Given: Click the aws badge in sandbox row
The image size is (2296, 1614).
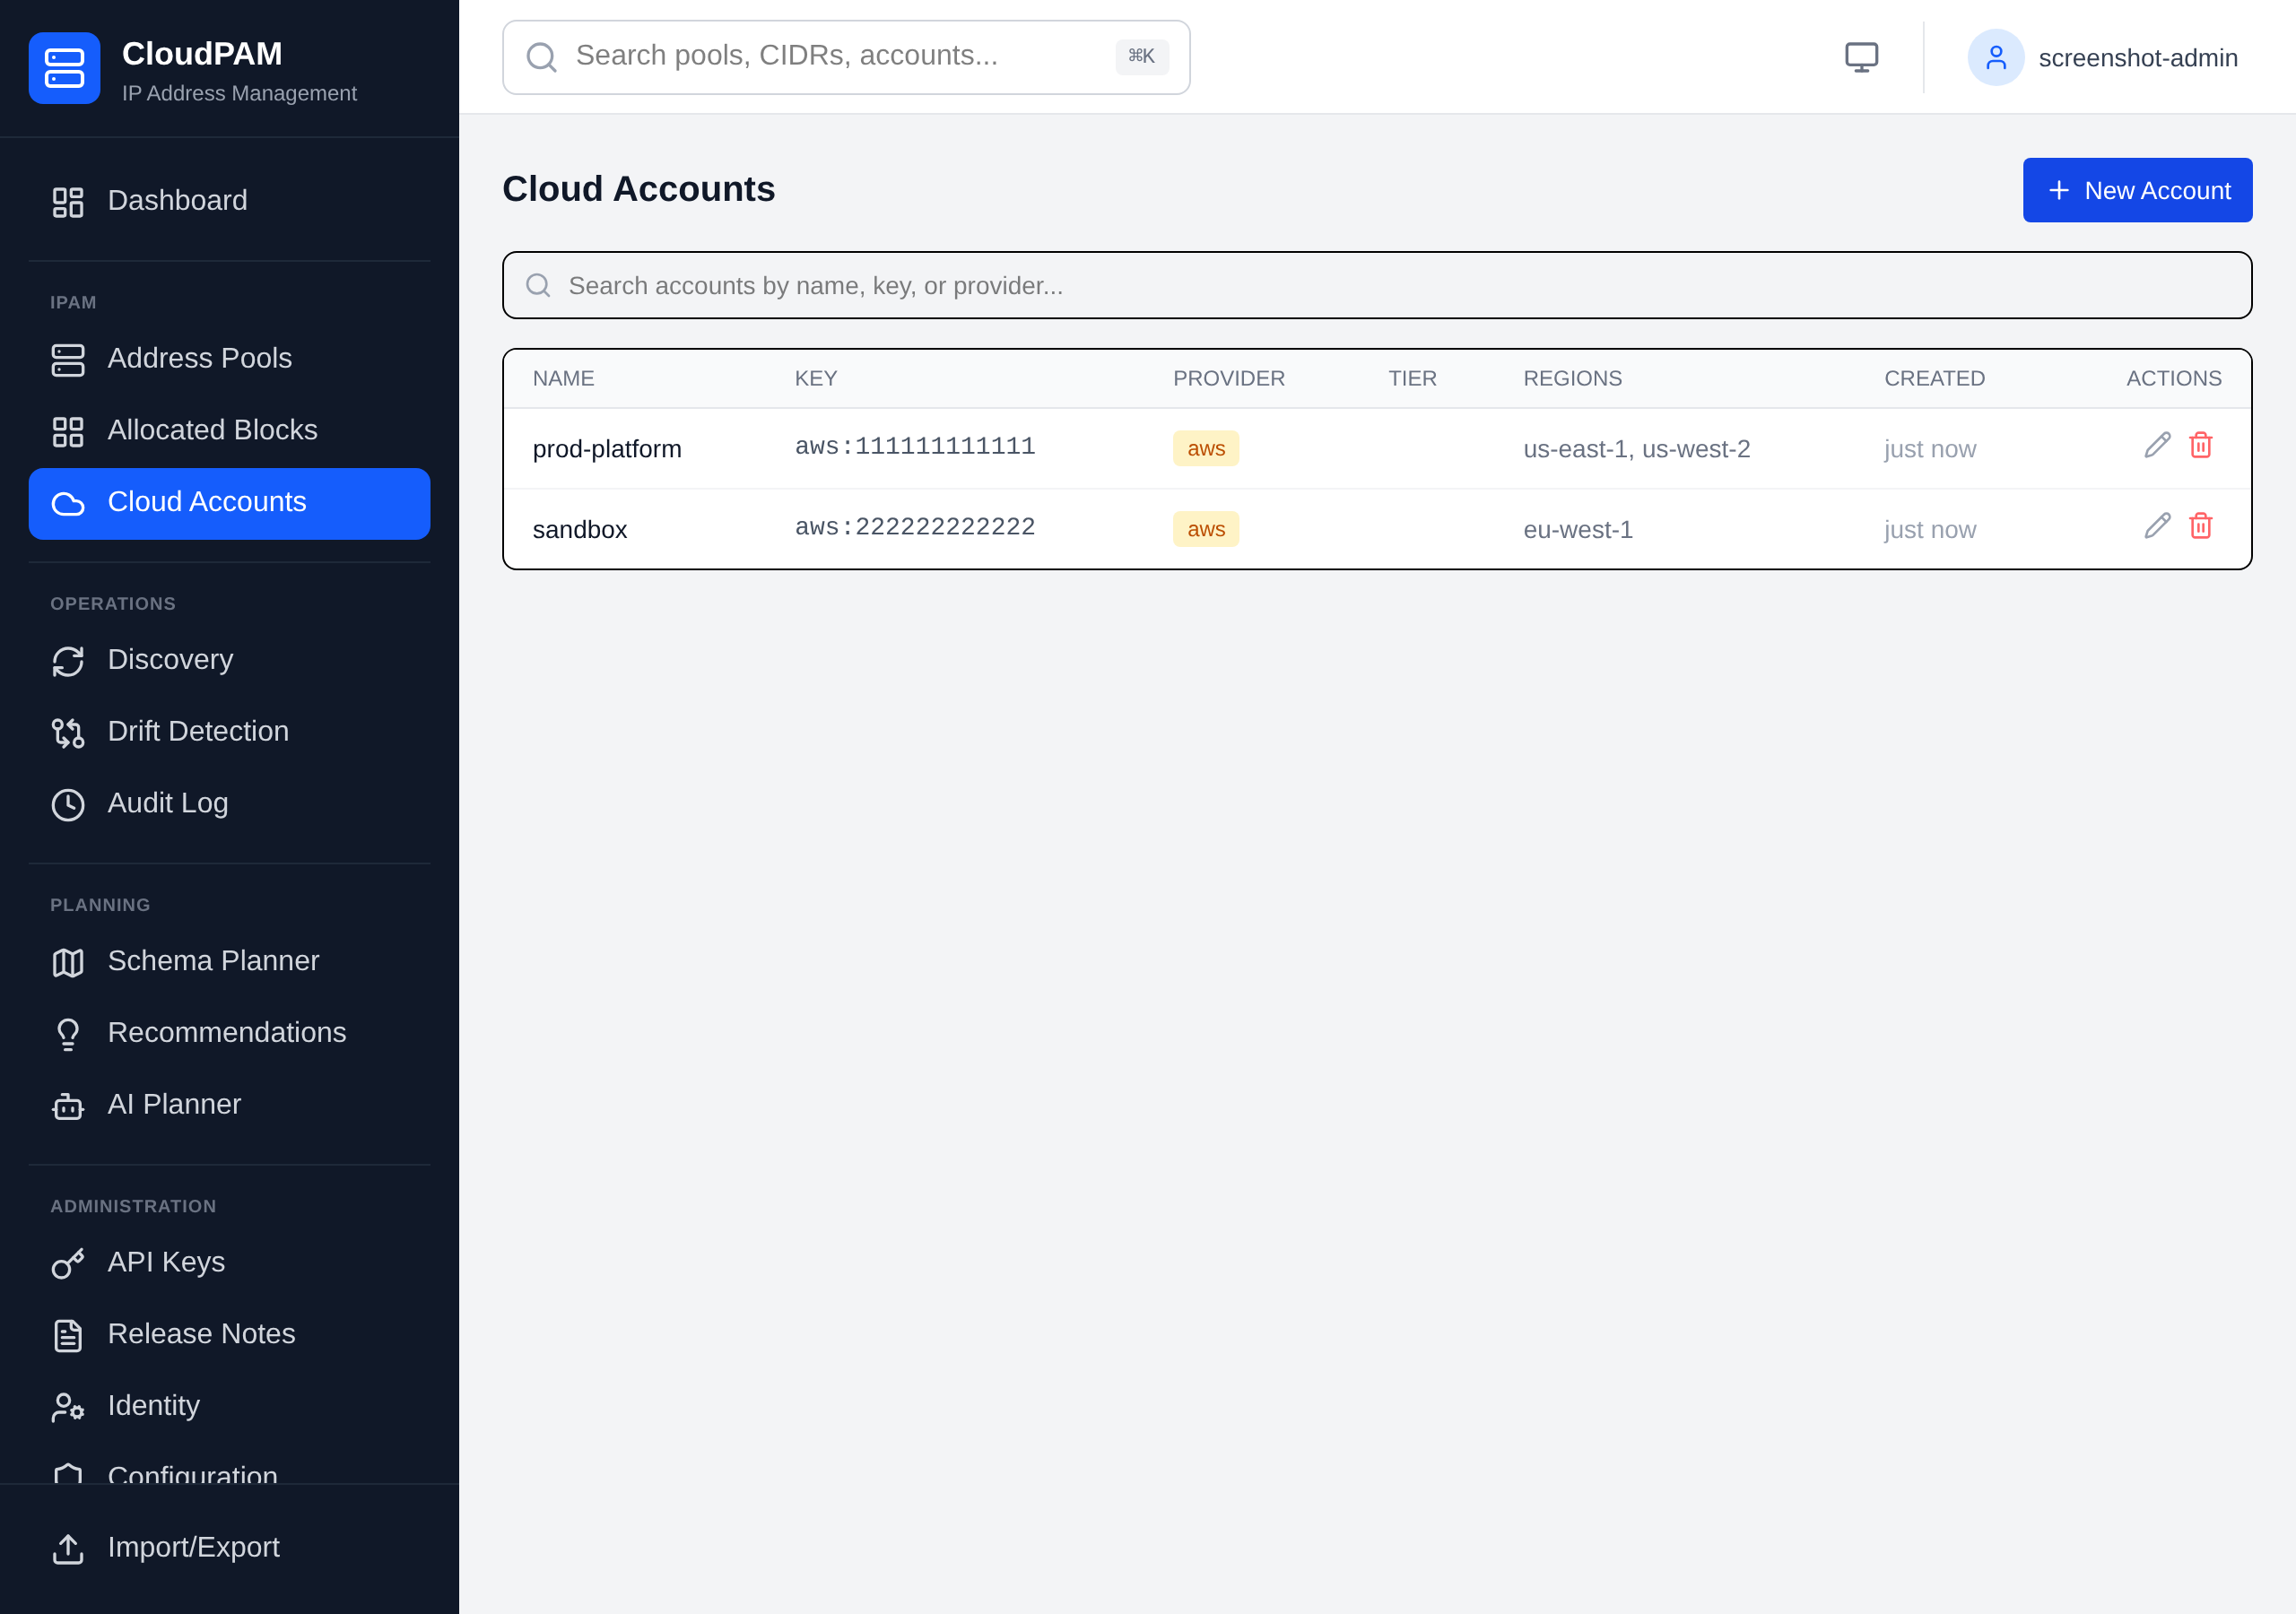Looking at the screenshot, I should pos(1205,529).
